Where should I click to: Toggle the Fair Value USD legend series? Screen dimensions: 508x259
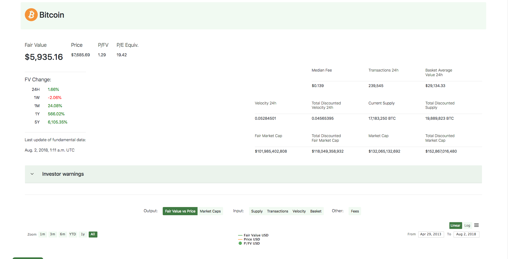point(253,235)
